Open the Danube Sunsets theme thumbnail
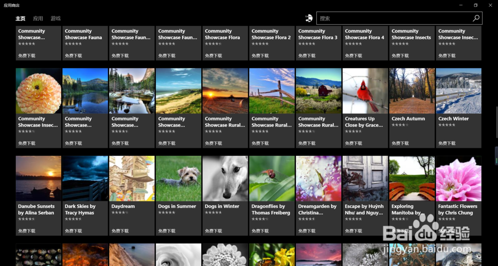 (38, 179)
